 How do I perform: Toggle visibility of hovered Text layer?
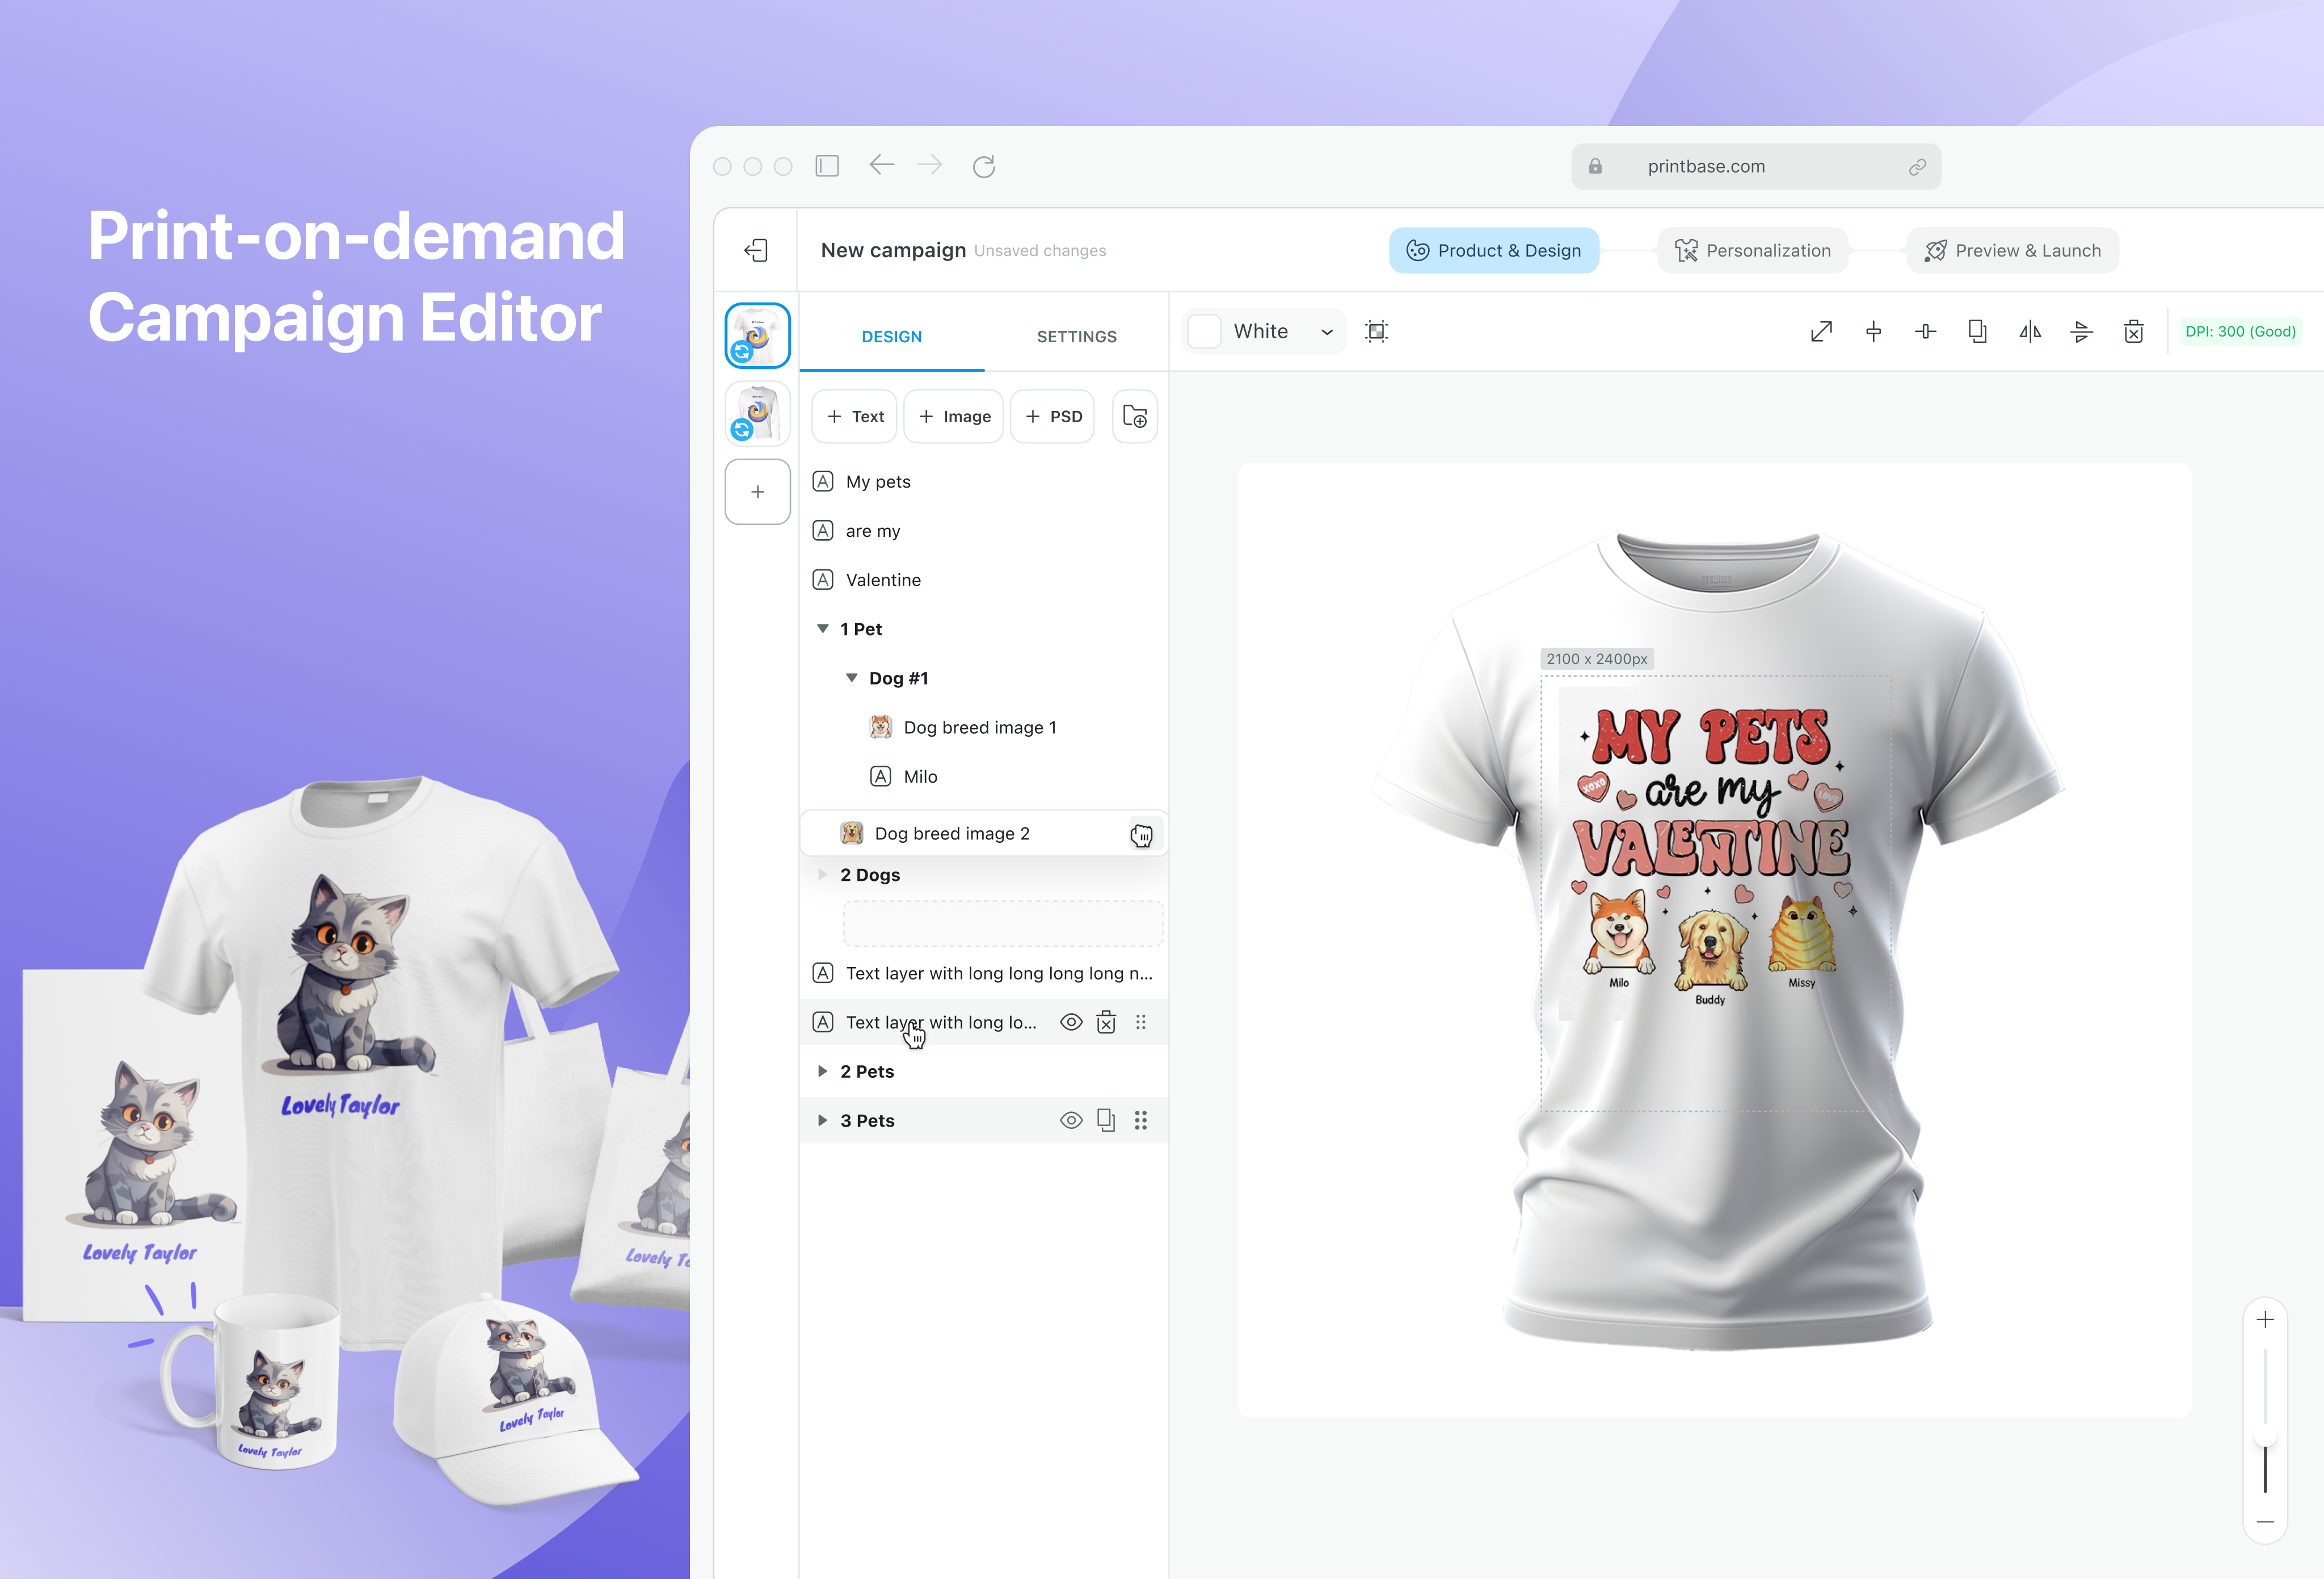(1071, 1022)
